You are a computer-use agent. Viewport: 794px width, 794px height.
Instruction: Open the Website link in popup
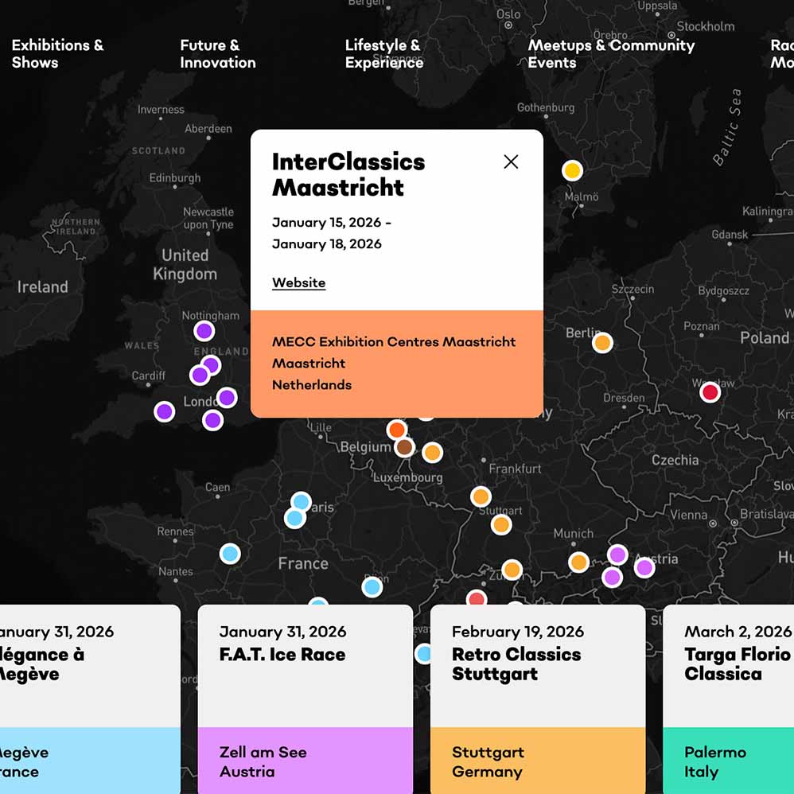(x=299, y=282)
